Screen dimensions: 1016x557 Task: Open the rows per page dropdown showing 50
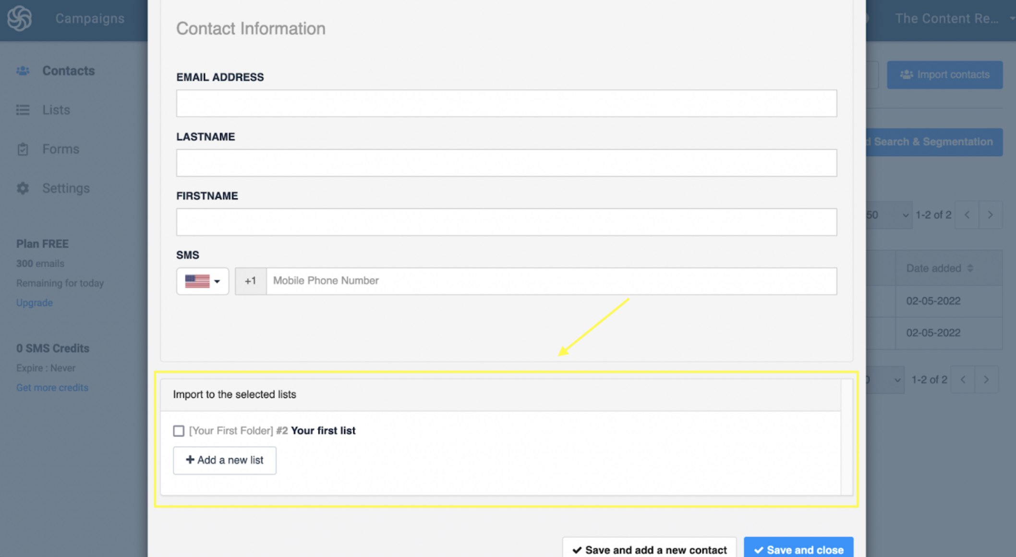click(x=888, y=215)
